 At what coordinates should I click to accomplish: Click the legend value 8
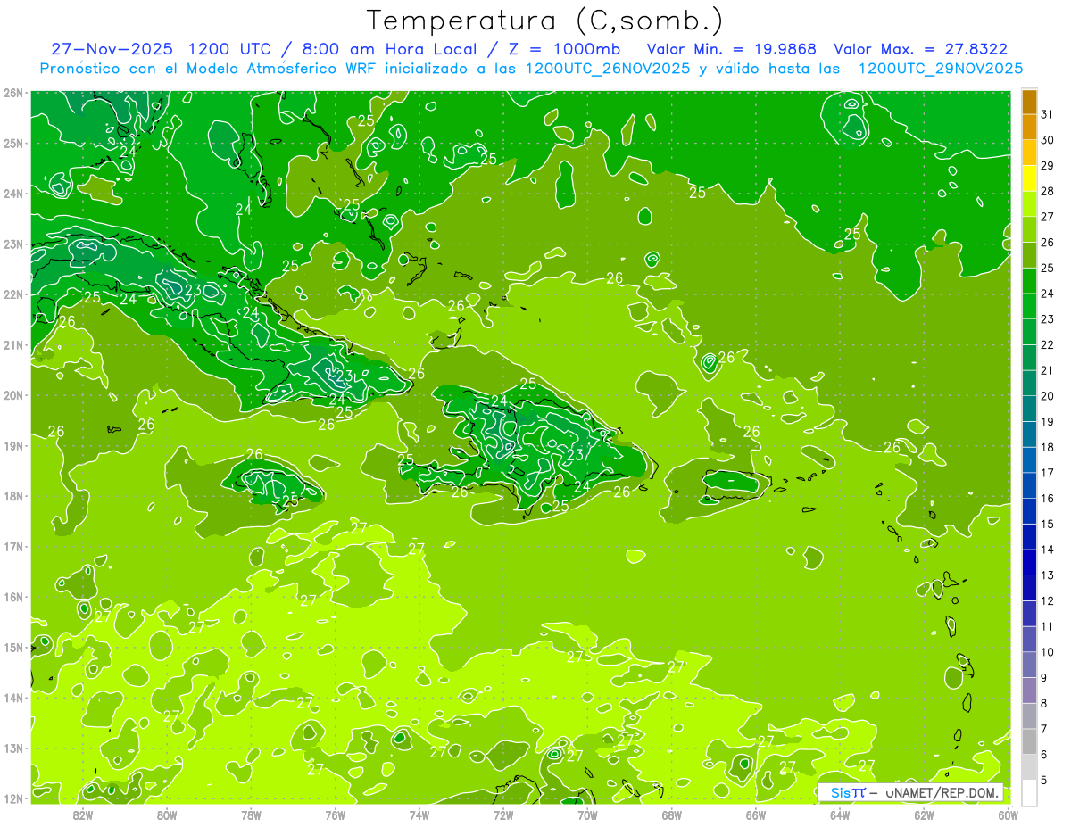[x=1044, y=703]
